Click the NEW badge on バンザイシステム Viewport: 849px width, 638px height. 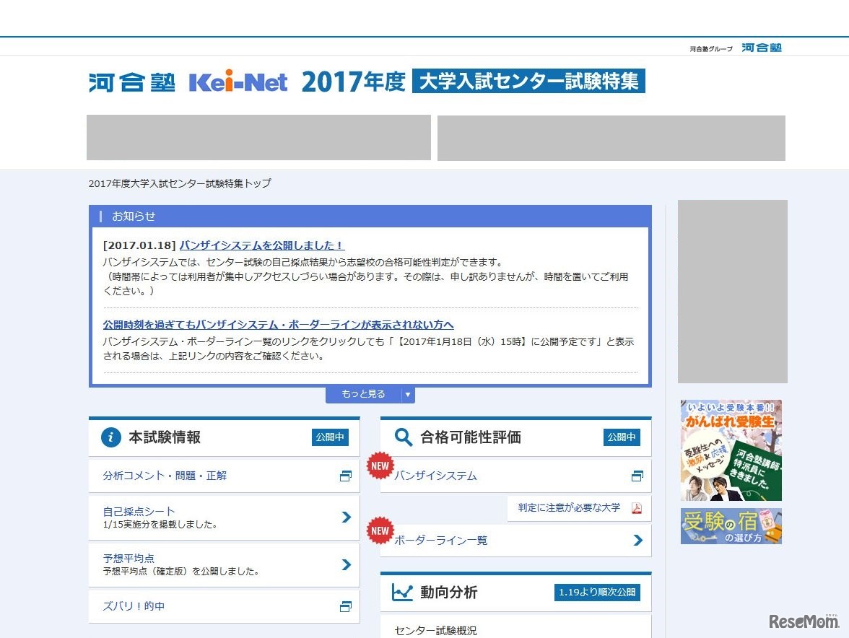point(380,466)
